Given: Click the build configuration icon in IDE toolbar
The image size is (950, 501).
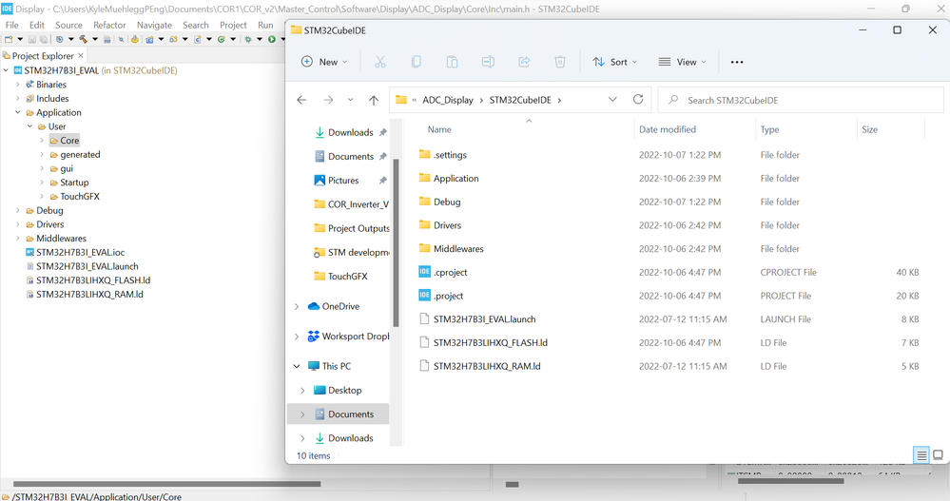Looking at the screenshot, I should point(59,39).
